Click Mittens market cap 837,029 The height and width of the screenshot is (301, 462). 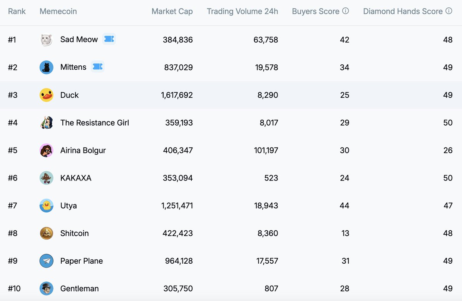(178, 67)
